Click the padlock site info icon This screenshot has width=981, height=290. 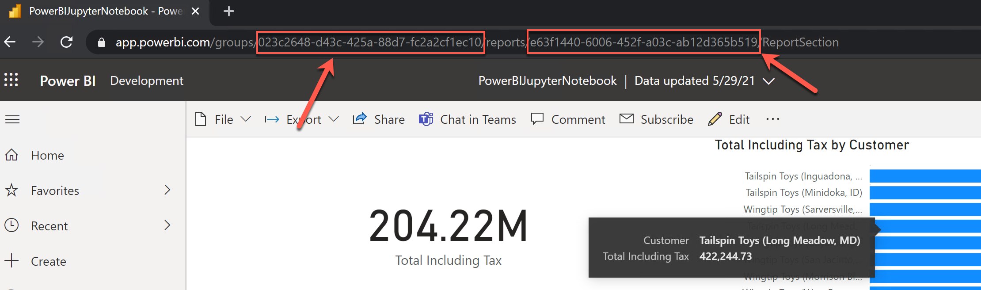(101, 42)
